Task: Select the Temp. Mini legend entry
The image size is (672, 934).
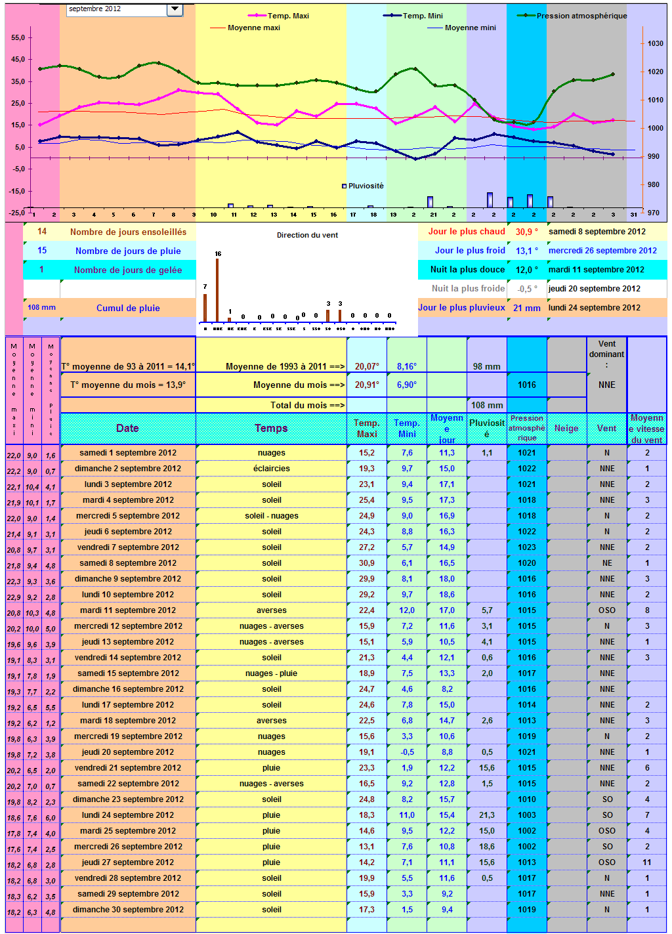Action: pos(413,16)
